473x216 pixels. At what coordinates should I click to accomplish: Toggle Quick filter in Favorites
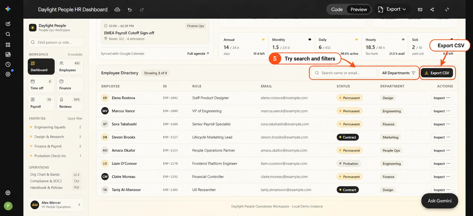75,119
